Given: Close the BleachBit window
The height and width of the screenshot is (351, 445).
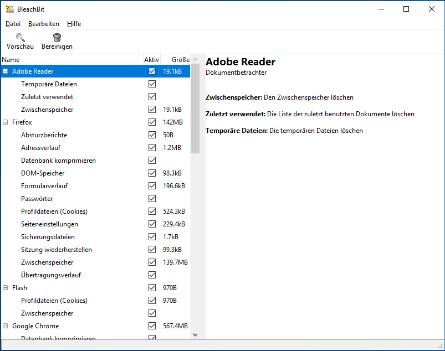Looking at the screenshot, I should click(431, 9).
